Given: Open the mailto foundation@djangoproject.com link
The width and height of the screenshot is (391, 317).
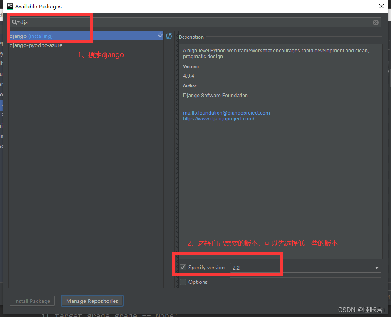Looking at the screenshot, I should click(226, 113).
